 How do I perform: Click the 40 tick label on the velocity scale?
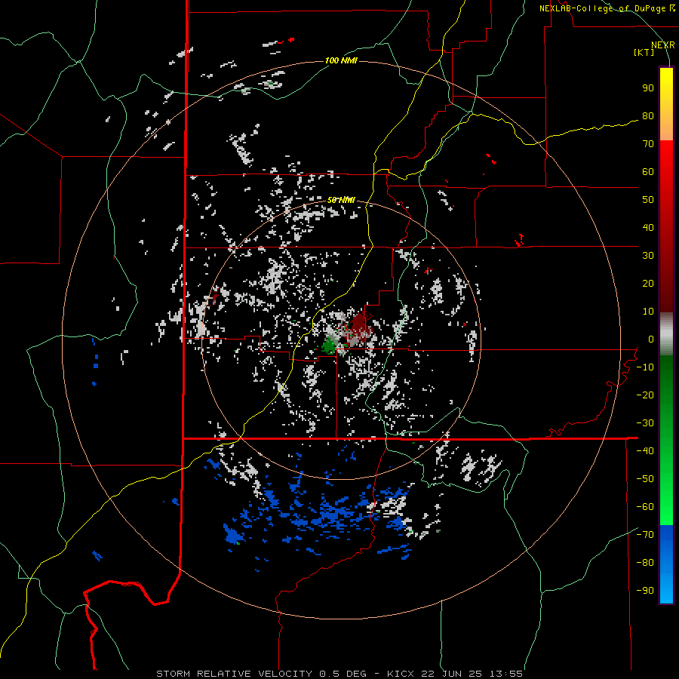[648, 228]
